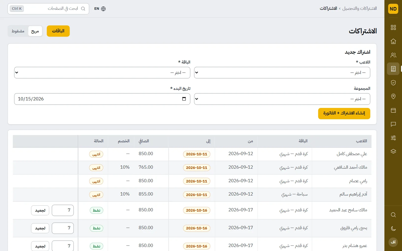The width and height of the screenshot is (402, 251).
Task: Open the messages chat sidebar icon
Action: tap(393, 124)
